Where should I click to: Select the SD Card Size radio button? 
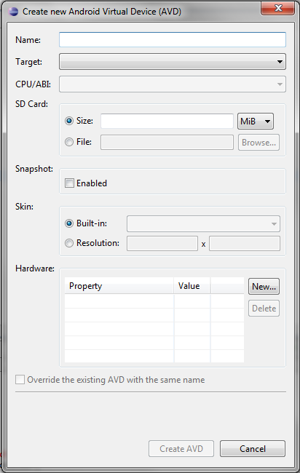point(69,121)
